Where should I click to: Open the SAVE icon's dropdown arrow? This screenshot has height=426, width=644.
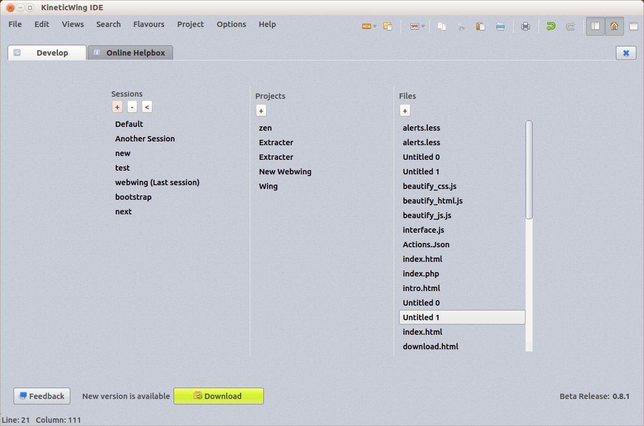422,25
